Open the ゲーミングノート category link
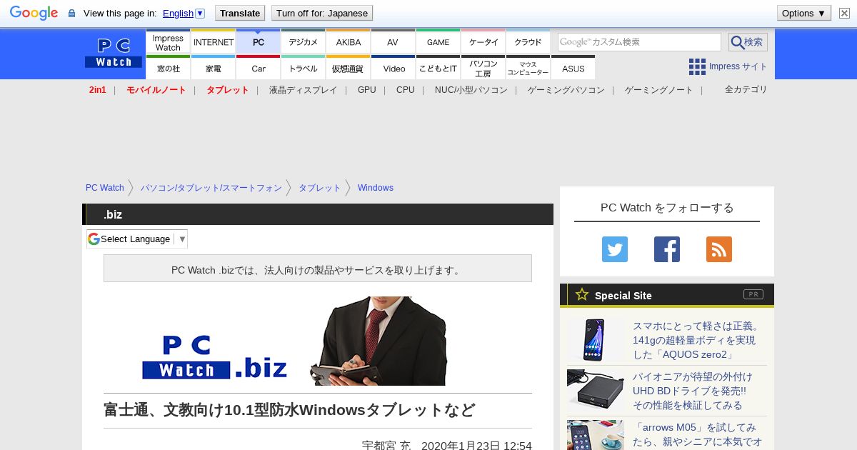 (x=659, y=90)
